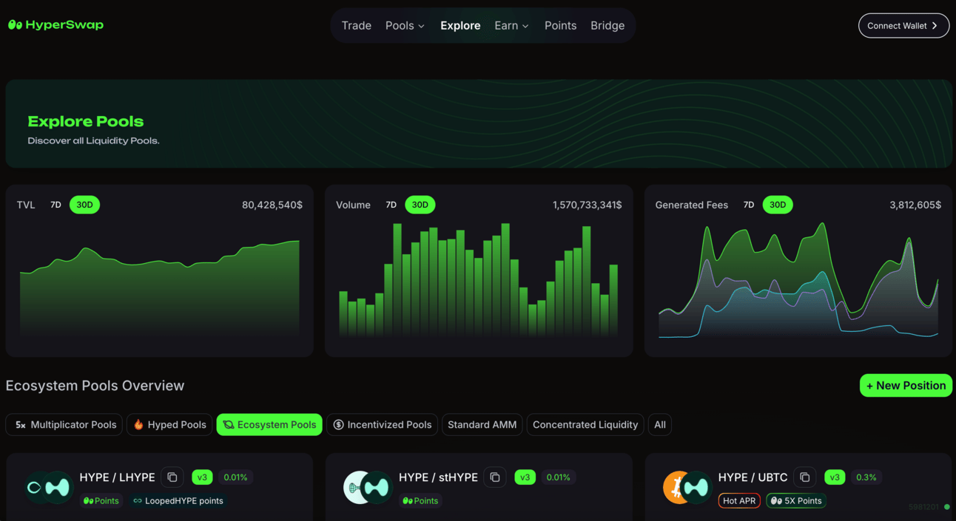This screenshot has height=521, width=956.
Task: Copy the HYPE / stHYPE pool address
Action: 495,477
